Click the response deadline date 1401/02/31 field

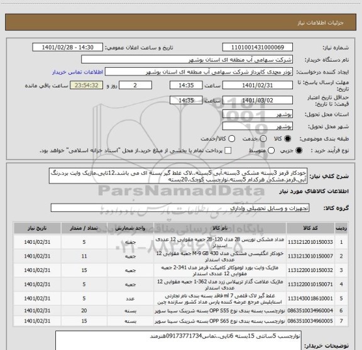click(x=258, y=85)
